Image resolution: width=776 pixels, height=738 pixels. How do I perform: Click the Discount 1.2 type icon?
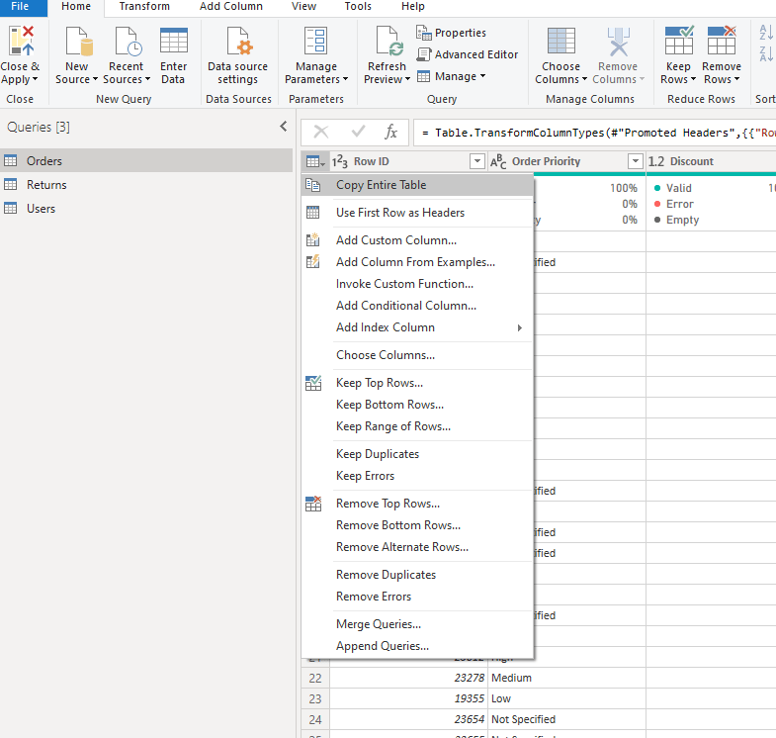656,161
